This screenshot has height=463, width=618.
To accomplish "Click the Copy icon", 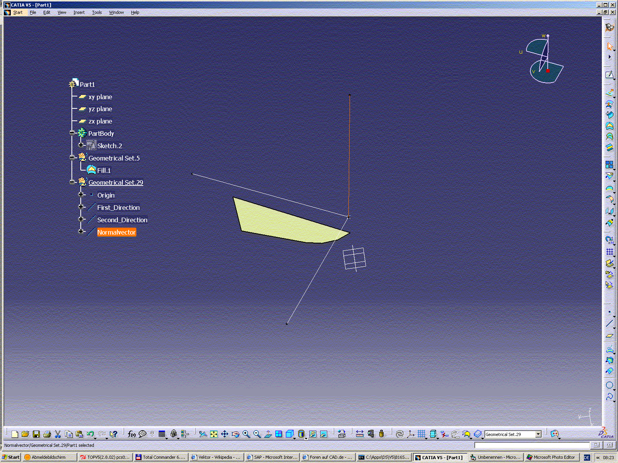I will point(69,434).
